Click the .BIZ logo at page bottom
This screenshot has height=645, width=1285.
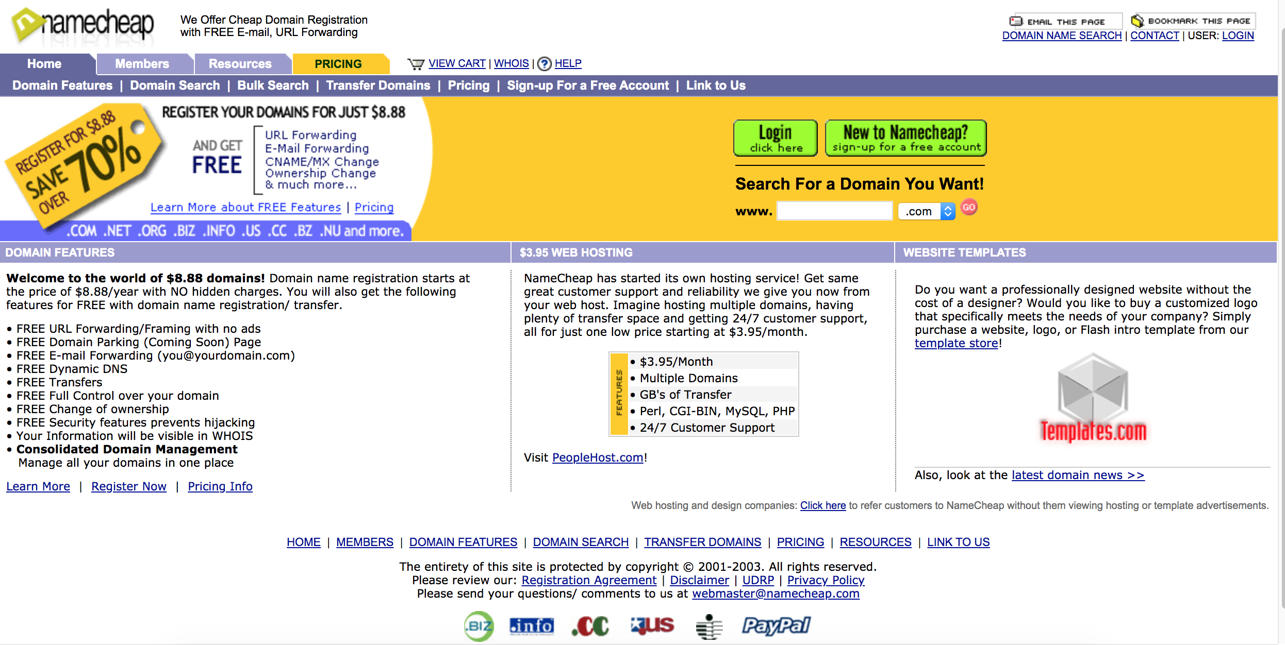tap(479, 626)
